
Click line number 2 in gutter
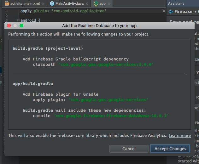[x=7, y=16]
